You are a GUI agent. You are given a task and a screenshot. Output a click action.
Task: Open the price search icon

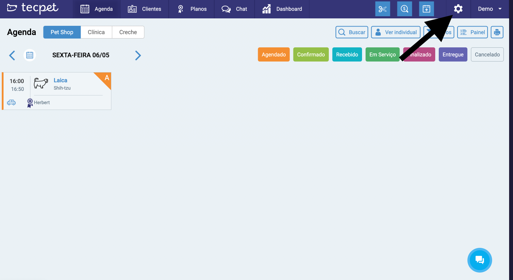point(404,9)
